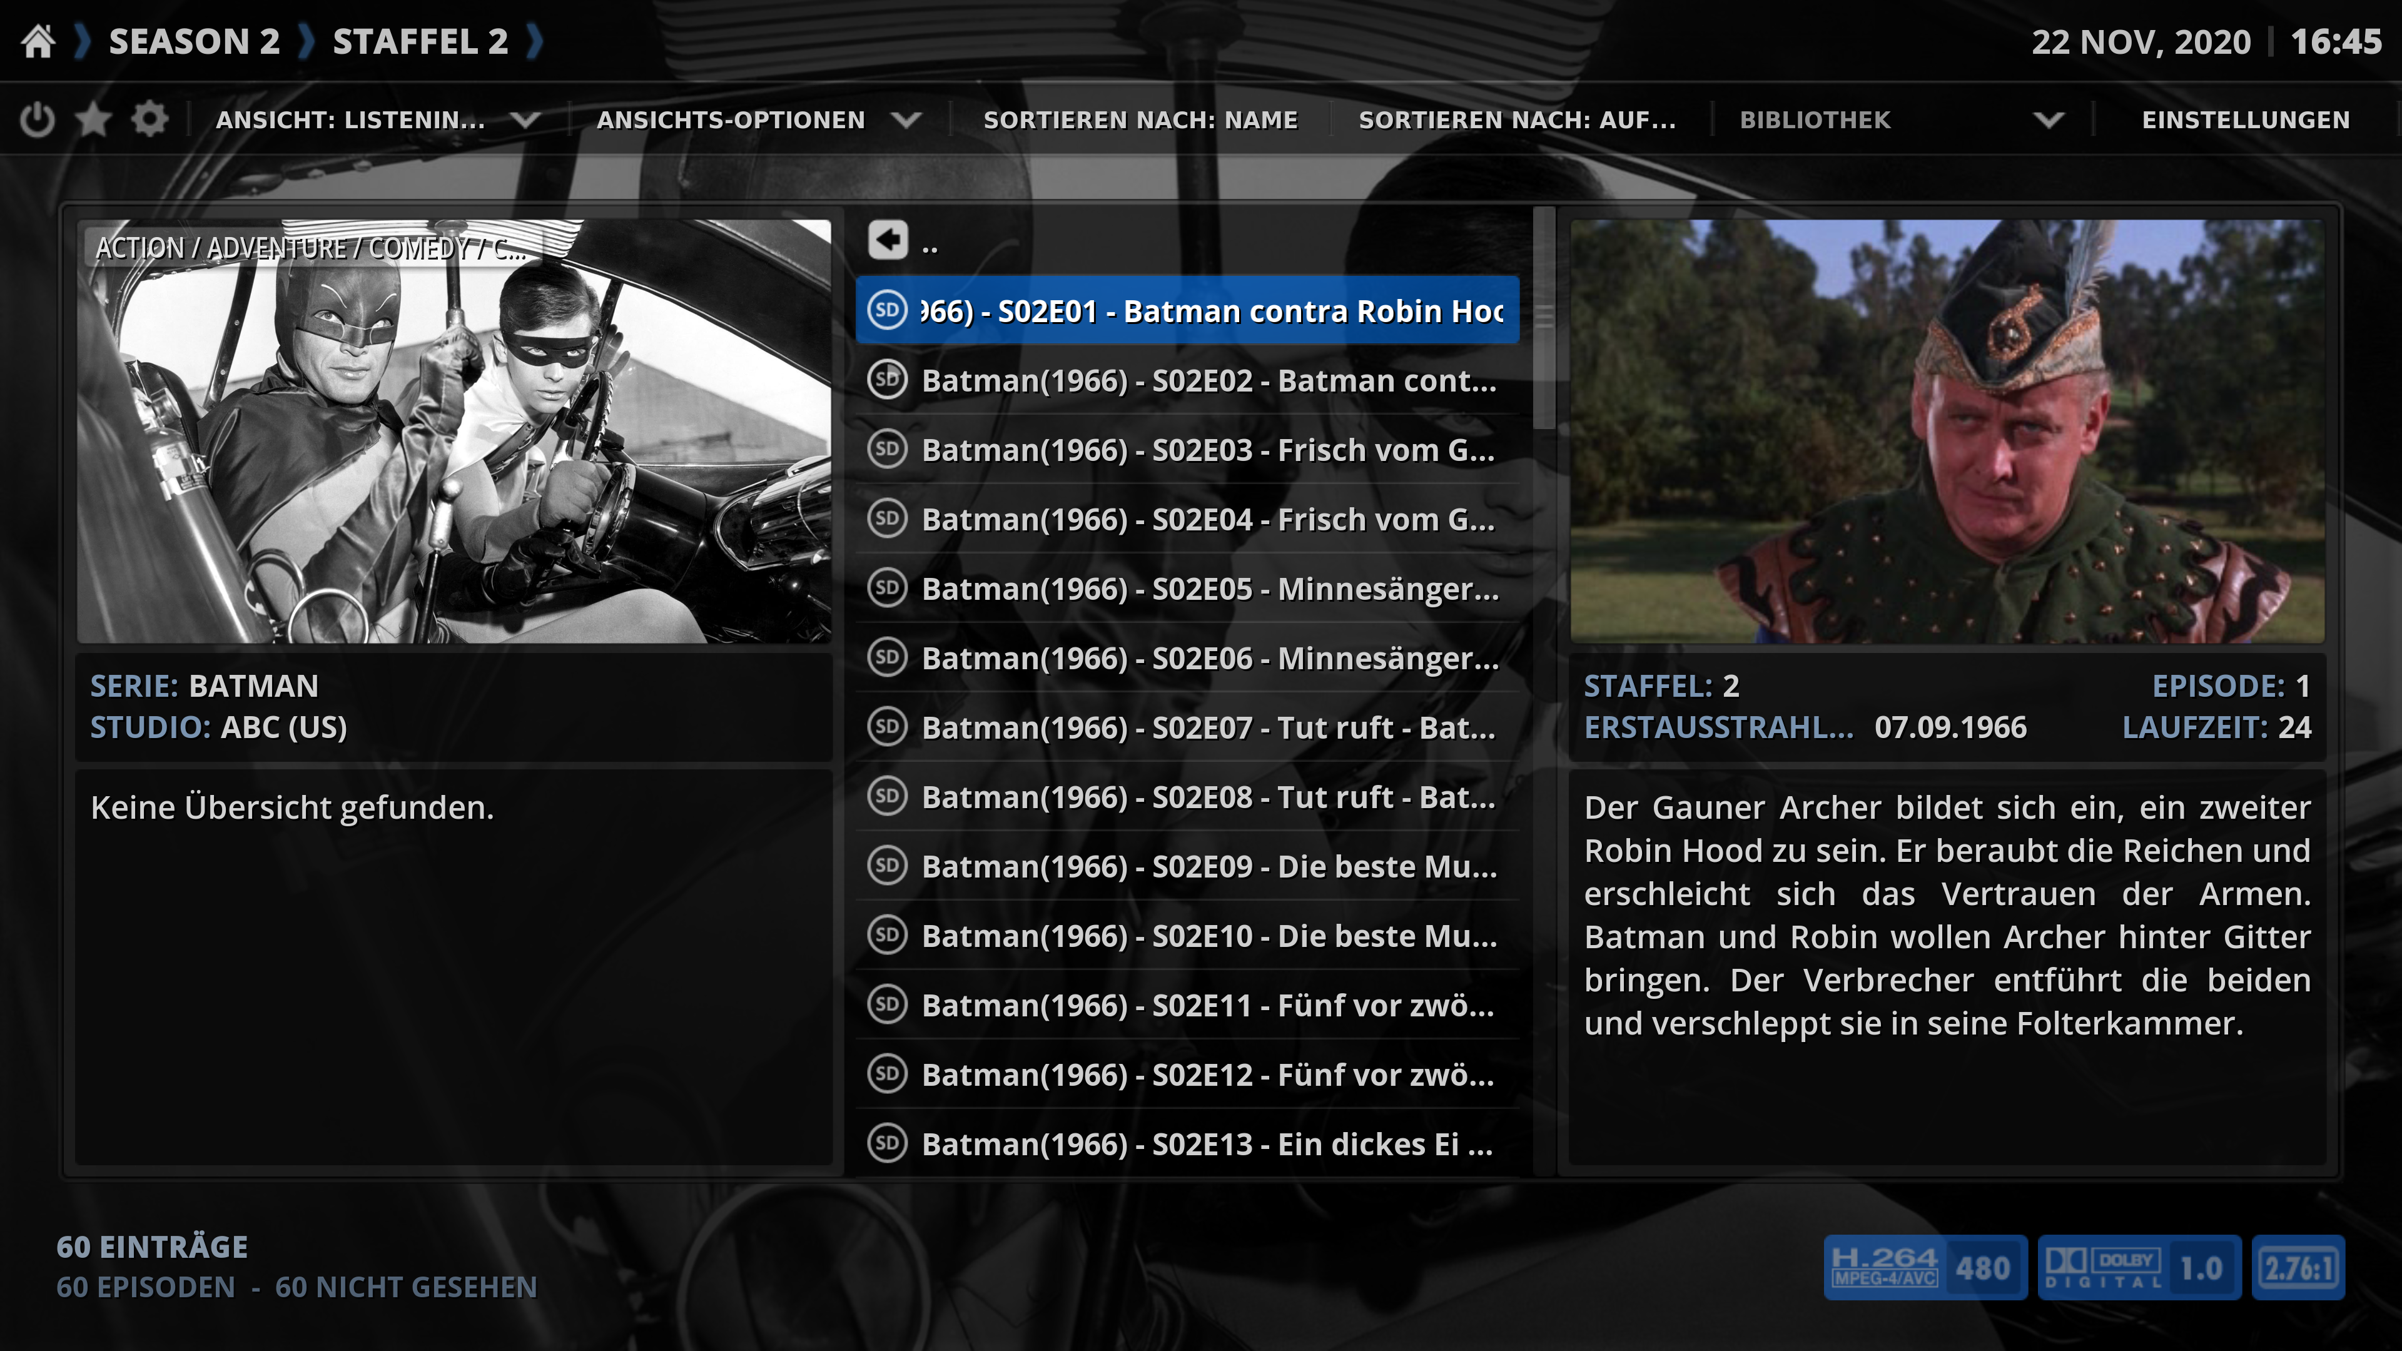Click the Season 2 breadcrumb
Viewport: 2402px width, 1351px height.
click(194, 42)
